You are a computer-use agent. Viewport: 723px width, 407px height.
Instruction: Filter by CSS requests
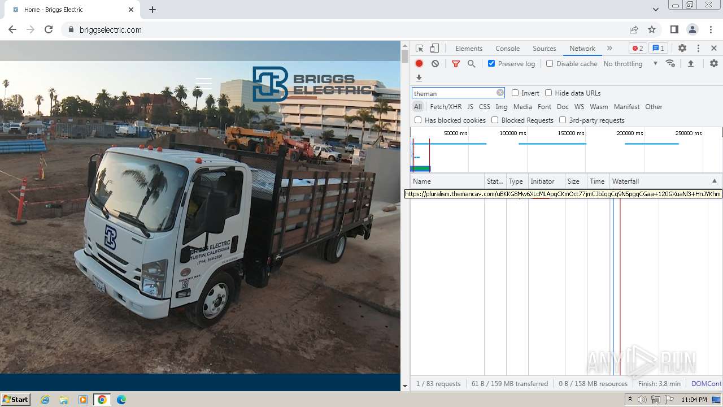pyautogui.click(x=485, y=107)
